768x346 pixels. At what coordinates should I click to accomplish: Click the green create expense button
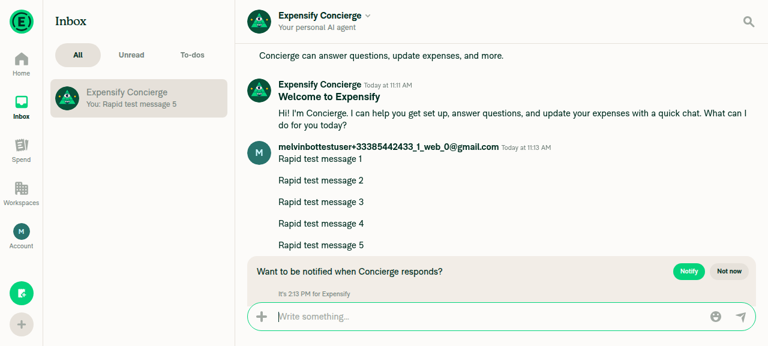[22, 293]
